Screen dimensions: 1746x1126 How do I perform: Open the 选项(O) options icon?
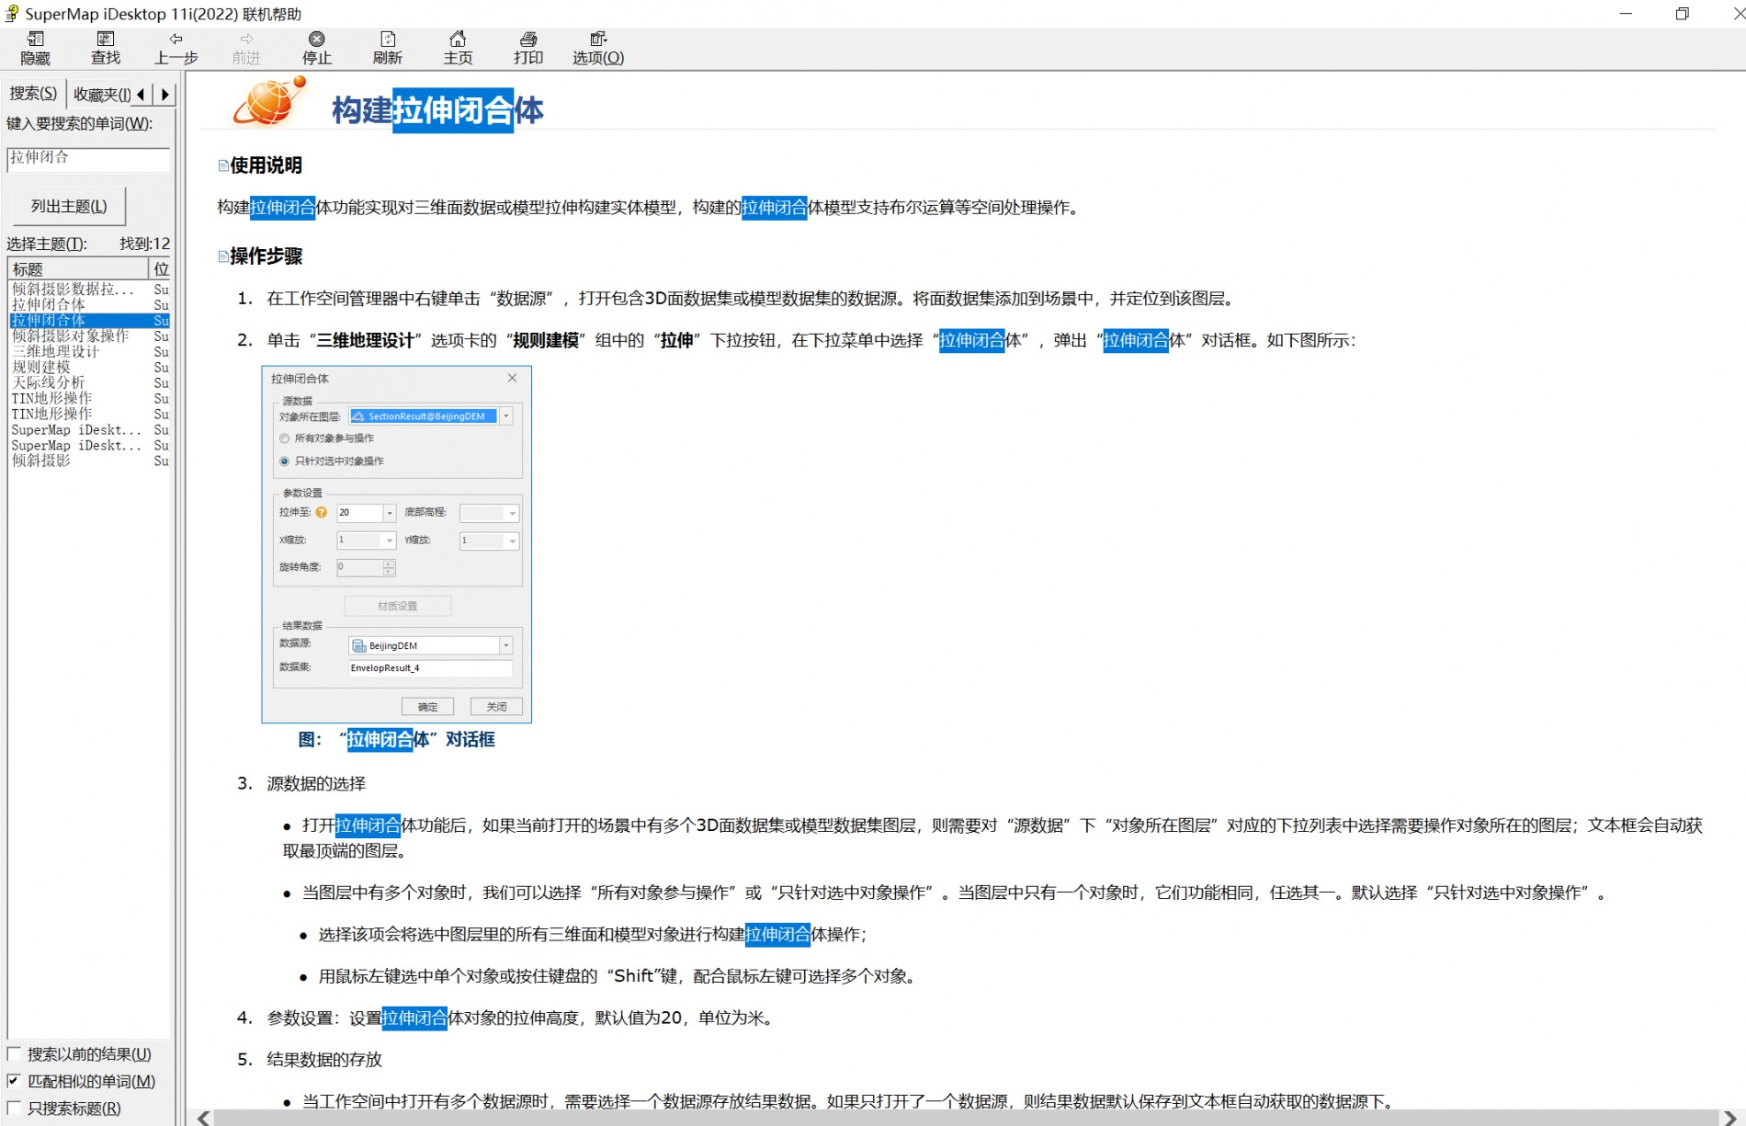[598, 48]
